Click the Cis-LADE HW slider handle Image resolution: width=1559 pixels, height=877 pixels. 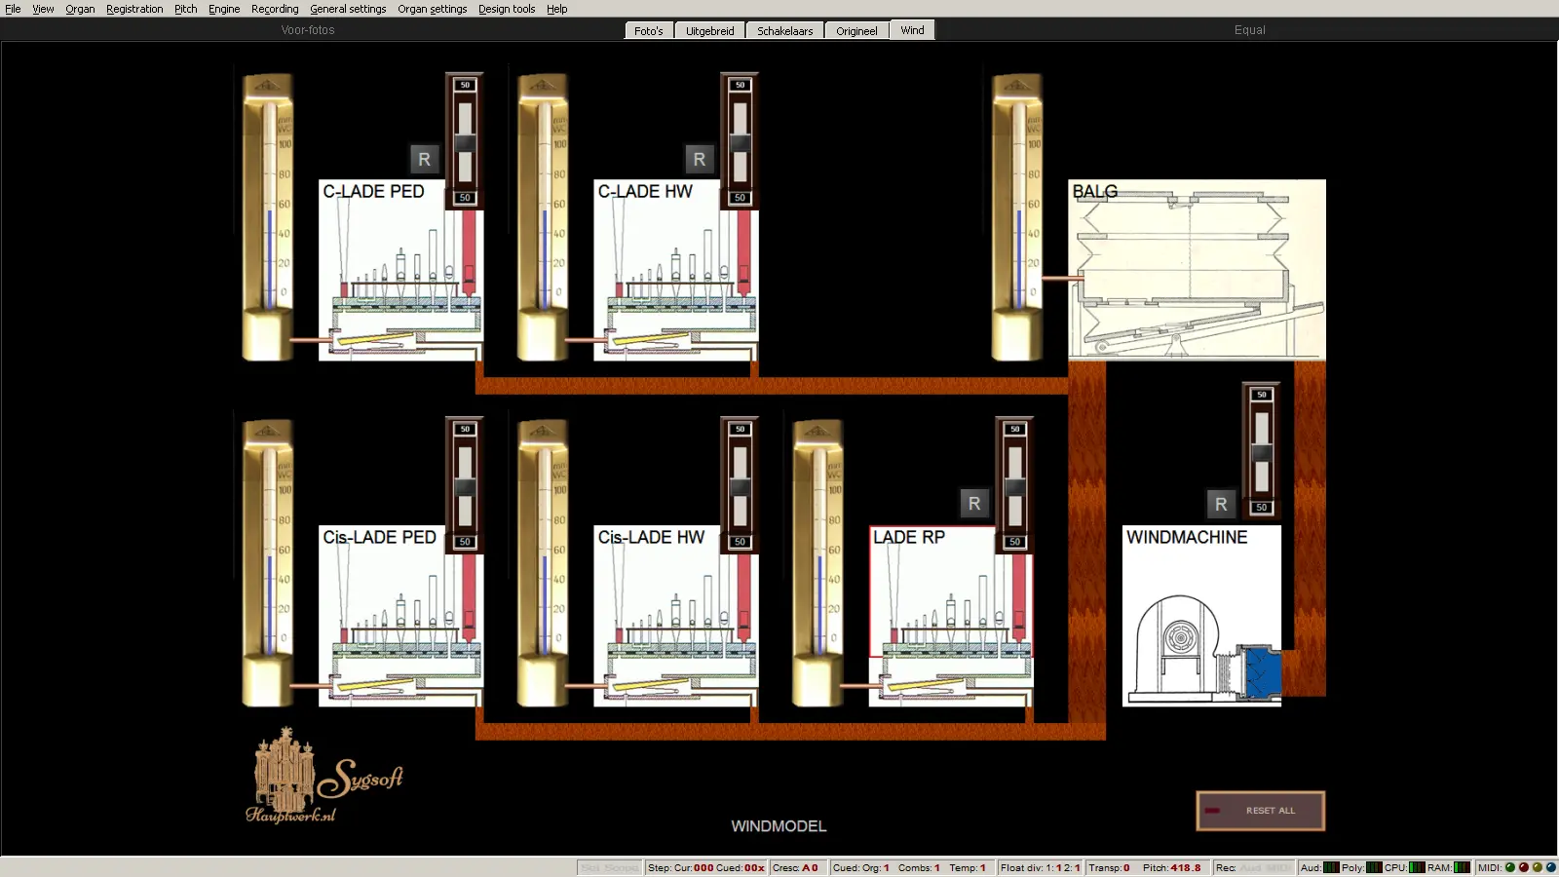[x=740, y=486]
